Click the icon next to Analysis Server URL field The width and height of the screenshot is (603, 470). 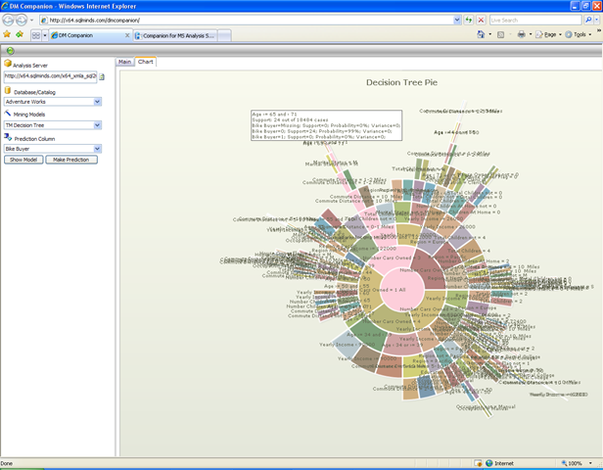(102, 77)
